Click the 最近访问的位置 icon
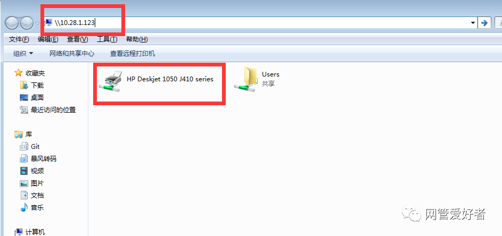This screenshot has width=502, height=236. click(24, 109)
